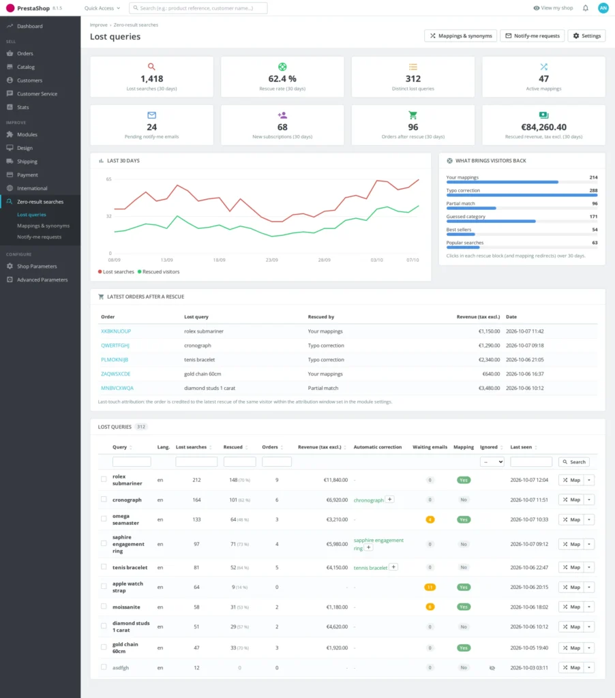Click the plus icon after sapphire engagement ring
615x698 pixels.
[369, 547]
